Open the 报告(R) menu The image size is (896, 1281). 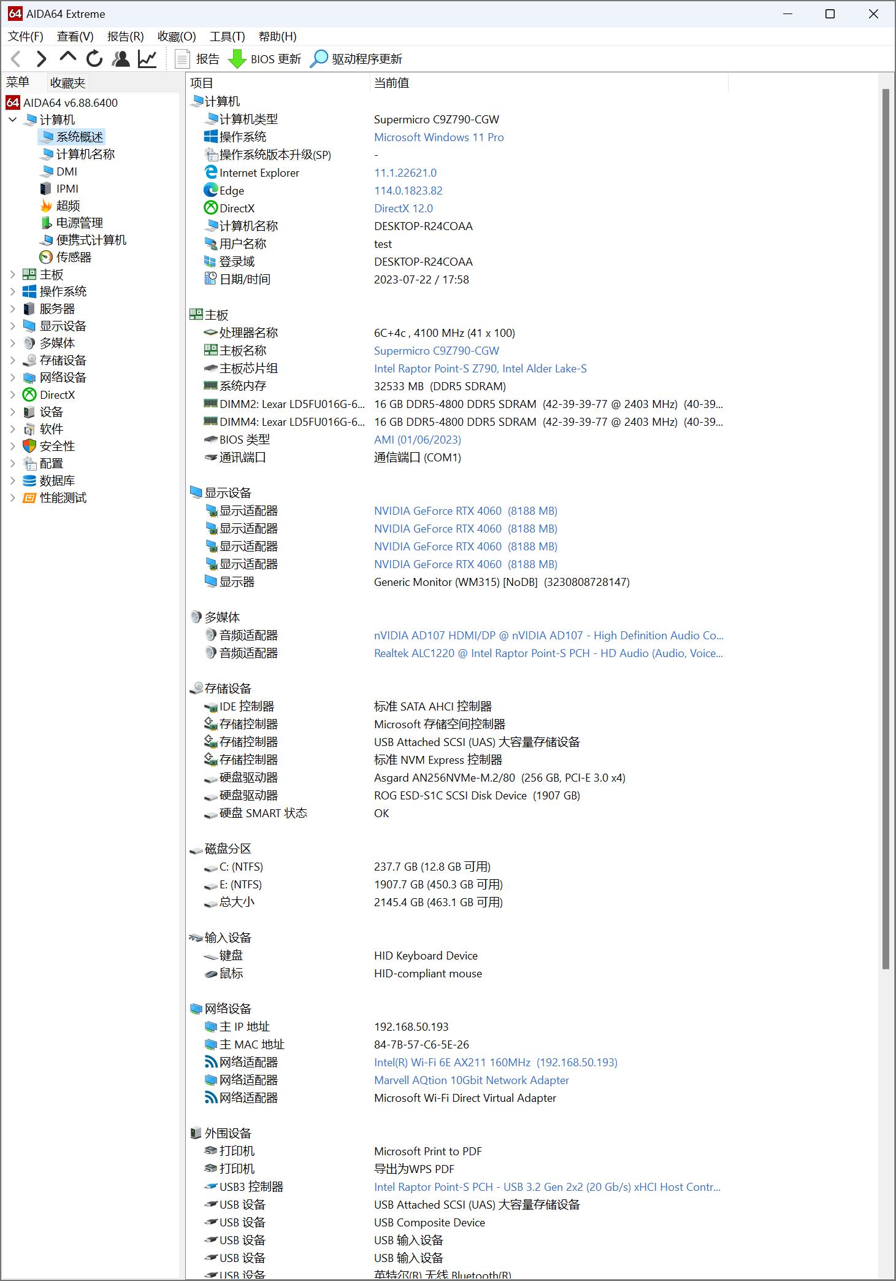[x=125, y=36]
